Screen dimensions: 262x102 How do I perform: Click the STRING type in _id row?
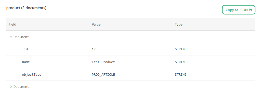point(181,49)
